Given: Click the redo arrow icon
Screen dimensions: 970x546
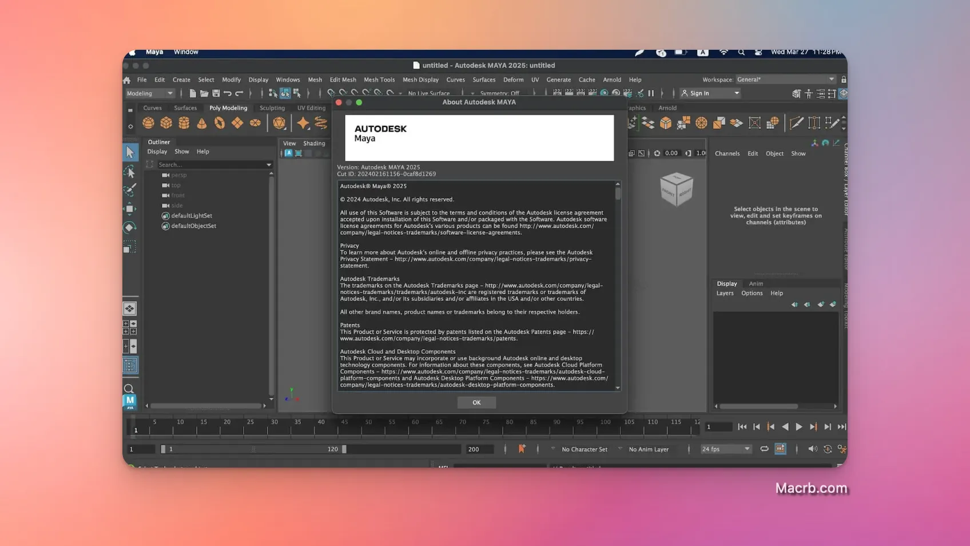Looking at the screenshot, I should tap(239, 93).
